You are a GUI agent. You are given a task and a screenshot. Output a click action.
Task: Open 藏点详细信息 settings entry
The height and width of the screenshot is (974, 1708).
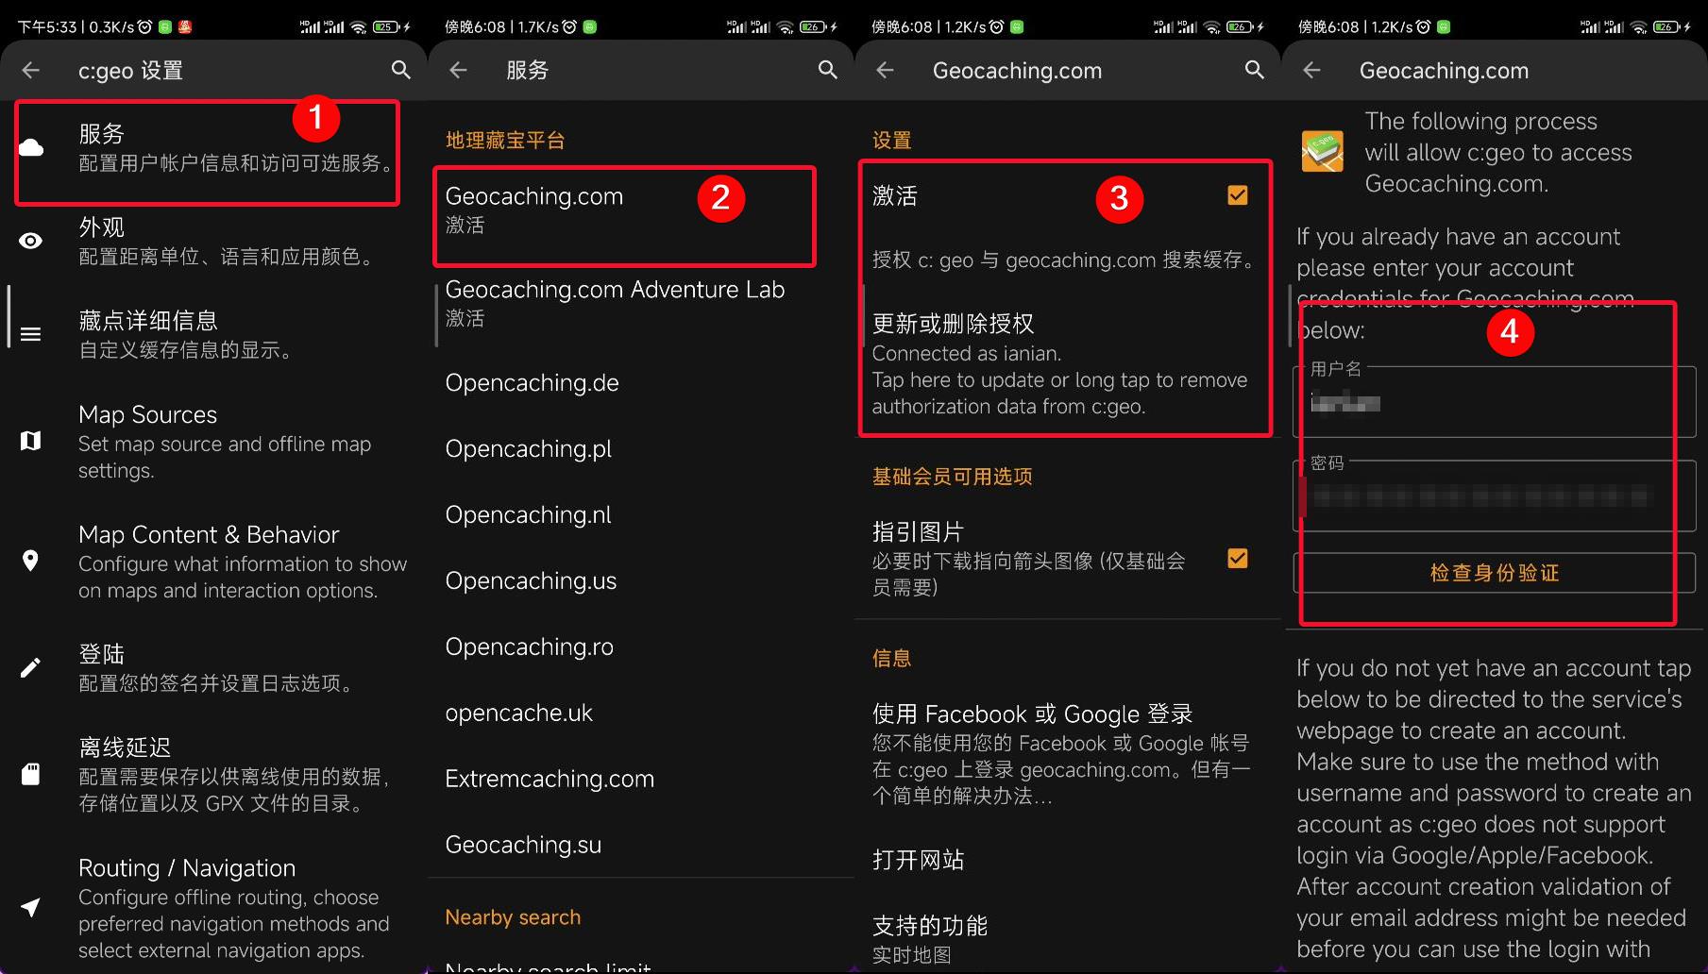[x=213, y=334]
